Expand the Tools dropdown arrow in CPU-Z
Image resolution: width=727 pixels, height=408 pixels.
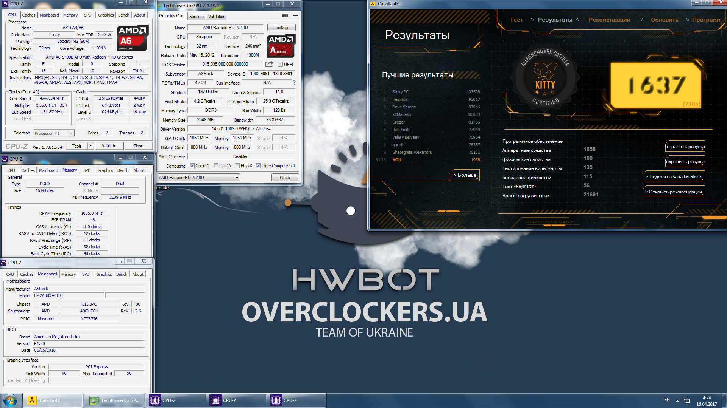(90, 146)
